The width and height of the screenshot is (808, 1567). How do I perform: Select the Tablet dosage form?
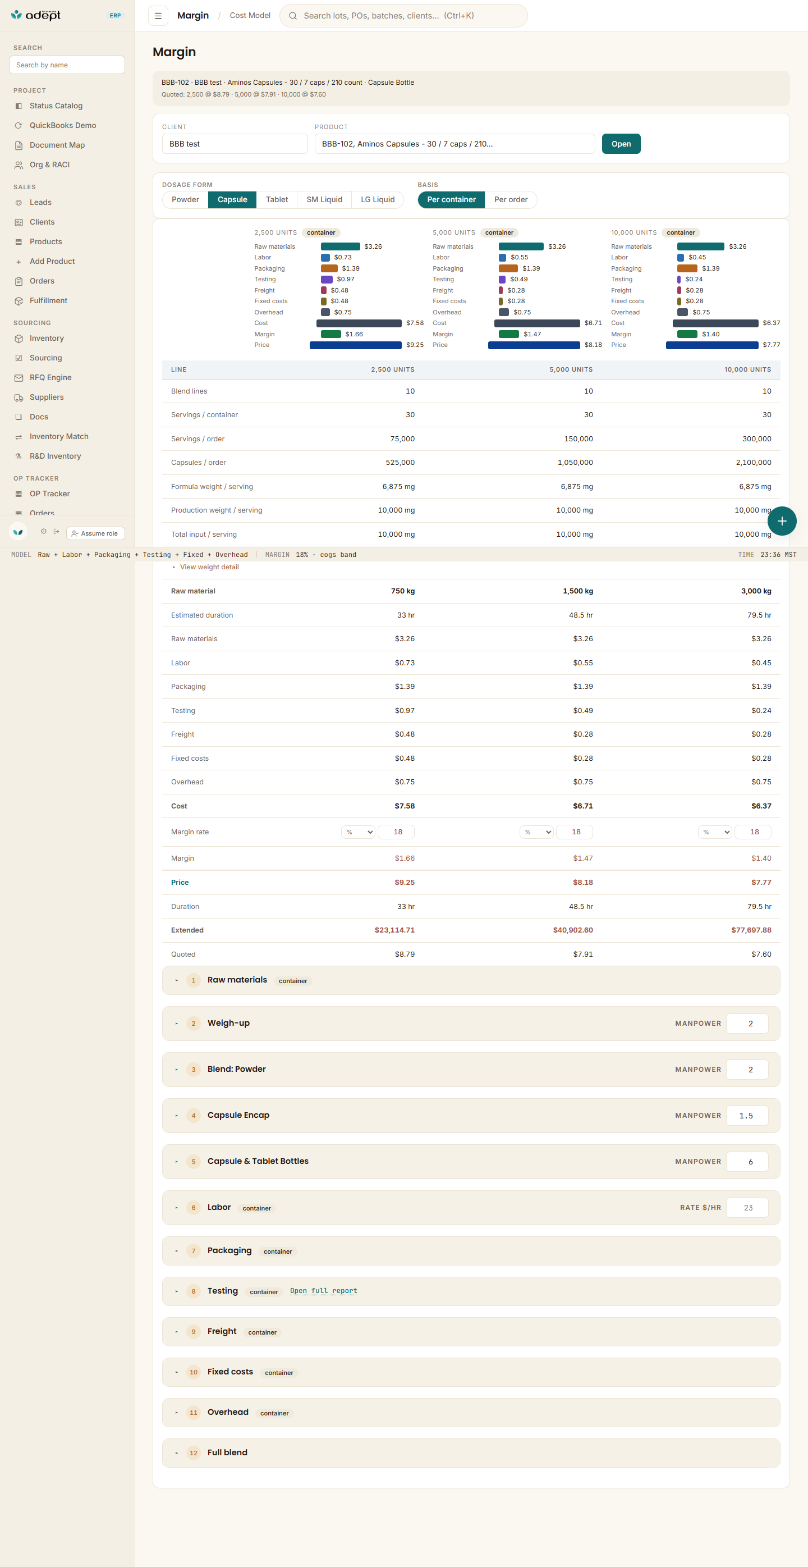pyautogui.click(x=277, y=199)
